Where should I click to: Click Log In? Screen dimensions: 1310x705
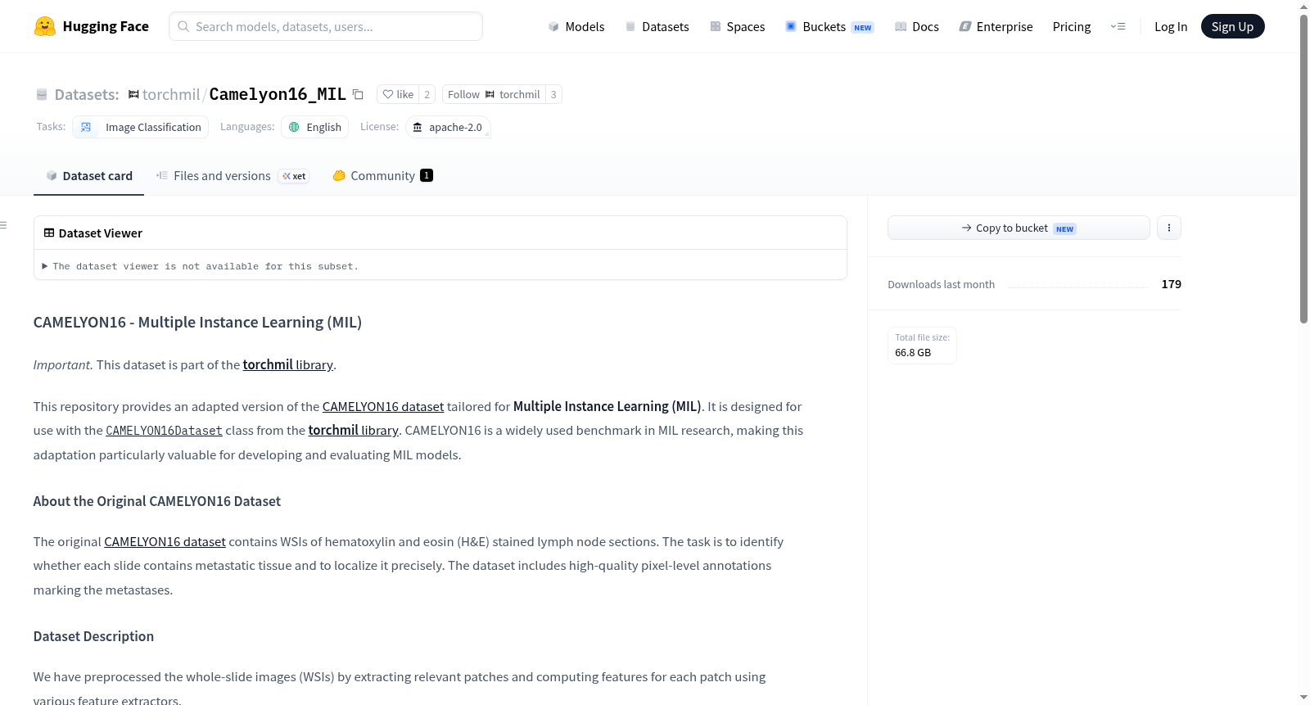1171,26
